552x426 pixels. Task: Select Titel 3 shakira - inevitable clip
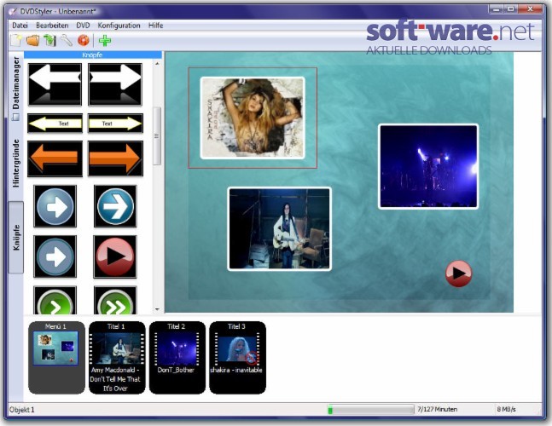tap(238, 358)
